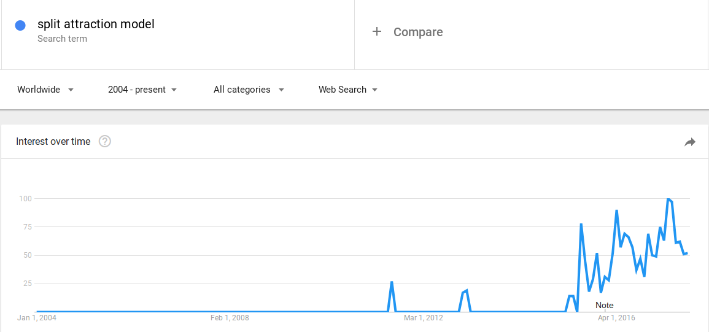
Task: Click the share arrow icon
Action: click(x=689, y=142)
